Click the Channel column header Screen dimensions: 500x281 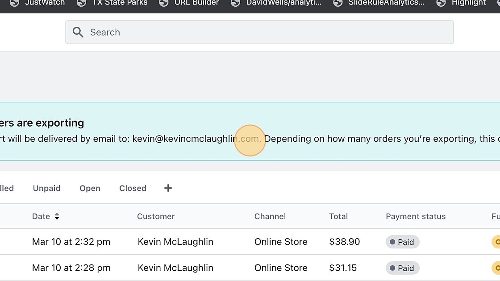point(270,216)
